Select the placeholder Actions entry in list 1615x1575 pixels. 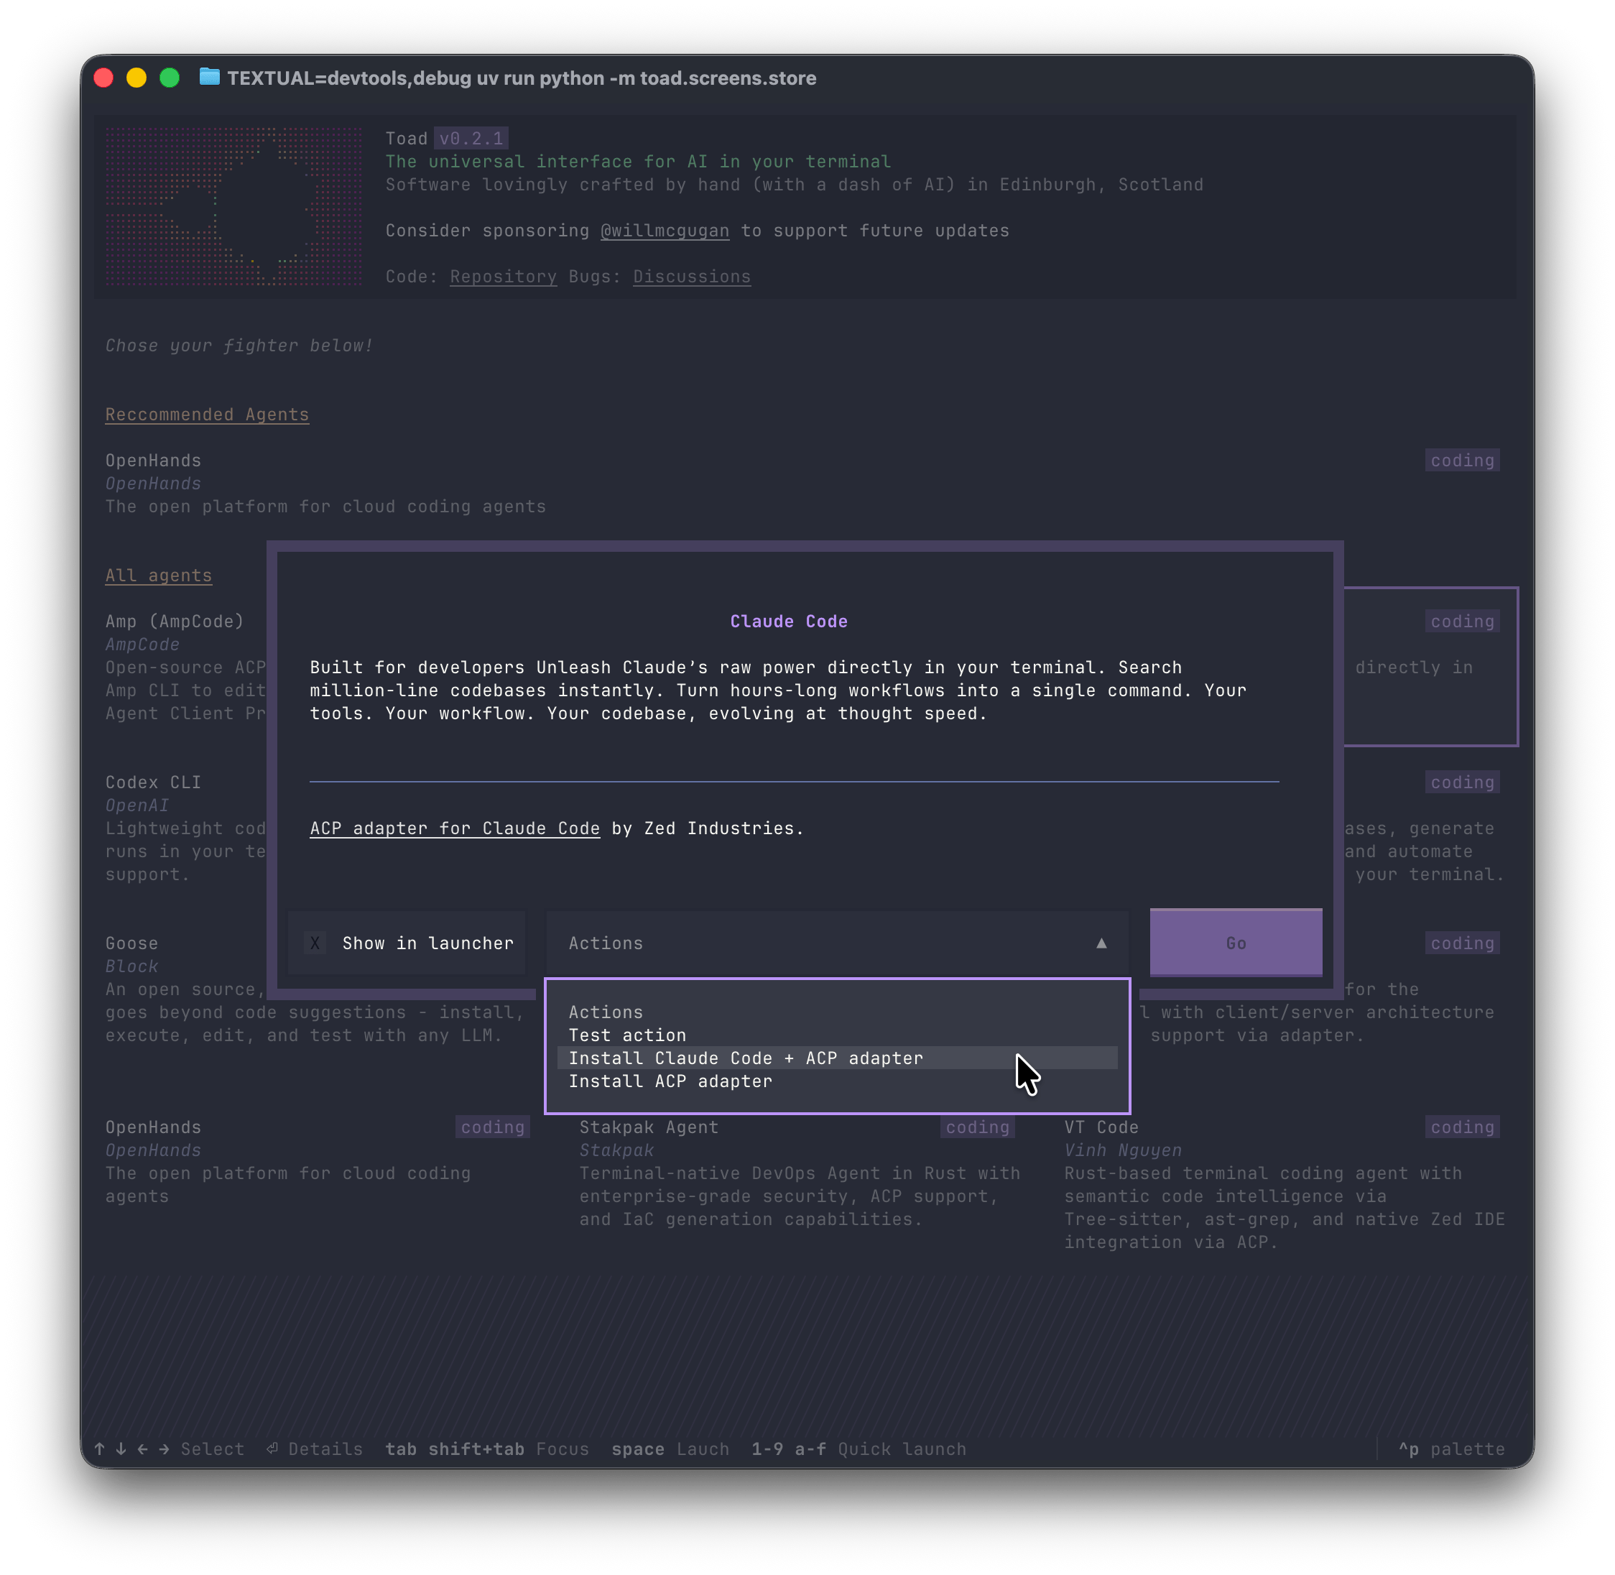(606, 1012)
